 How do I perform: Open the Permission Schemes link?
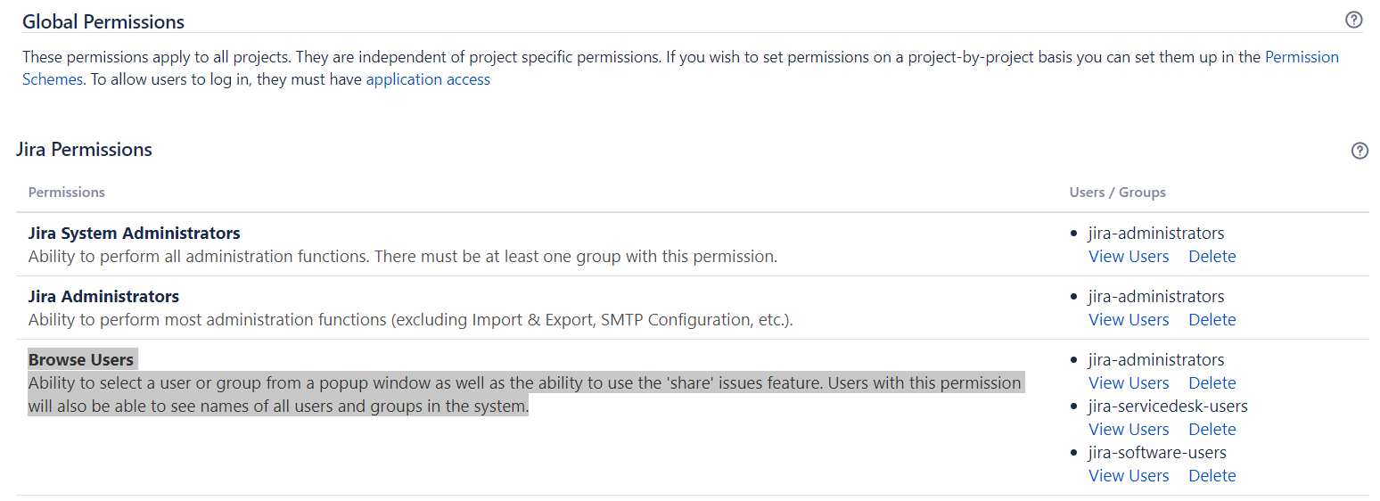click(x=1302, y=57)
